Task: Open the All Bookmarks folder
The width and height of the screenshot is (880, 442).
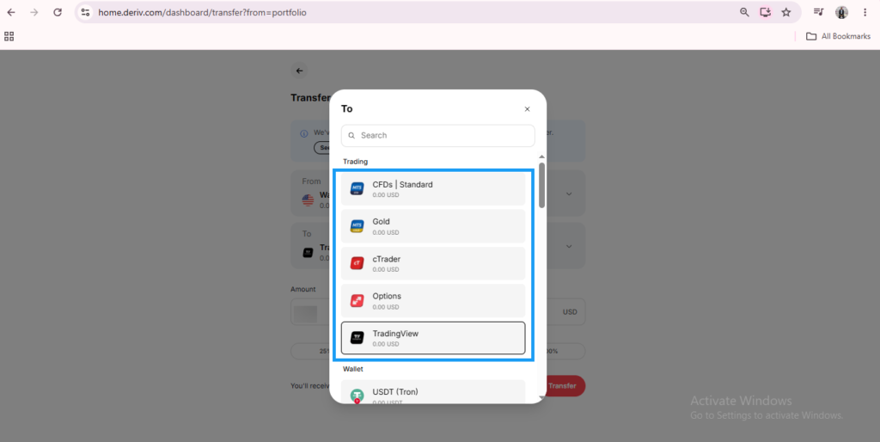Action: pyautogui.click(x=839, y=36)
